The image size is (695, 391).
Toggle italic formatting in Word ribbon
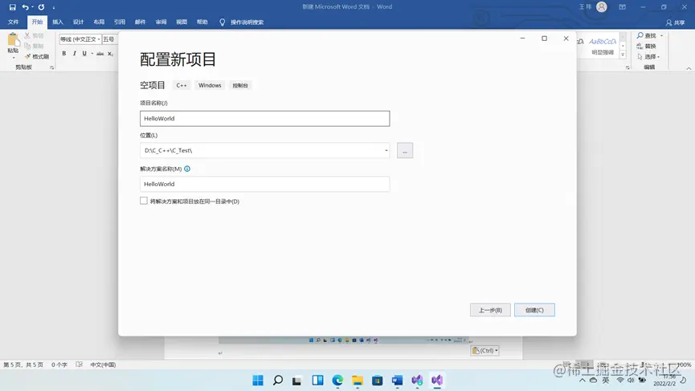[x=74, y=54]
